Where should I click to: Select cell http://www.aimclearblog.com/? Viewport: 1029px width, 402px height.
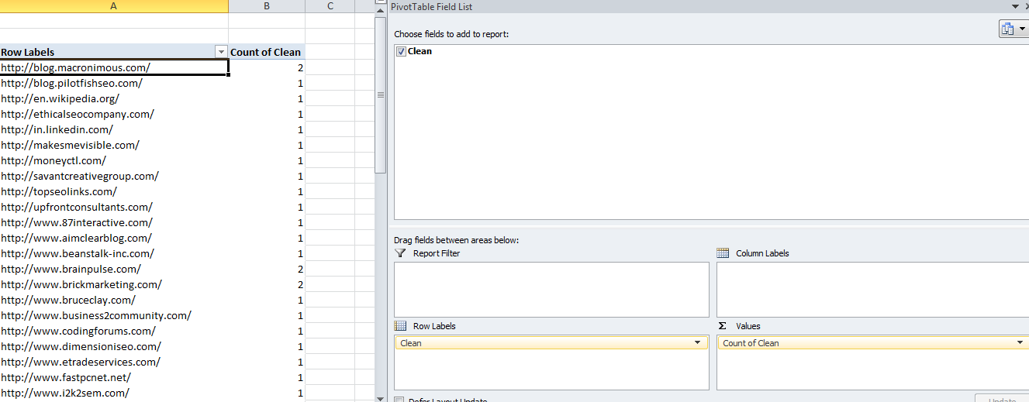coord(114,238)
